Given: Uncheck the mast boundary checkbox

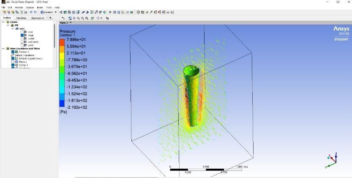Looking at the screenshot, I should [x=22, y=35].
